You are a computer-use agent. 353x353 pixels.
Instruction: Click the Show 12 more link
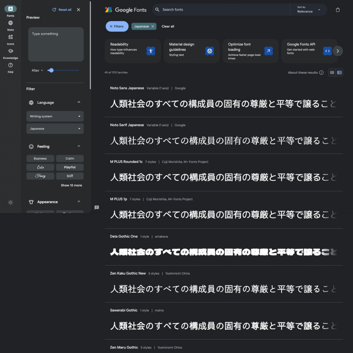click(71, 185)
